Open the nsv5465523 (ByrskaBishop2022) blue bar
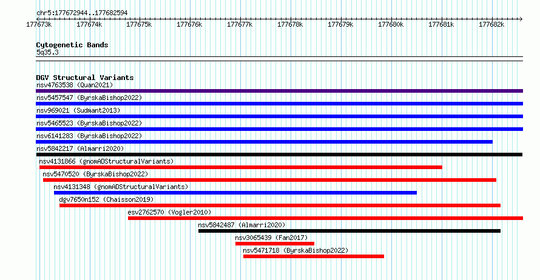The height and width of the screenshot is (280, 540). [279, 129]
